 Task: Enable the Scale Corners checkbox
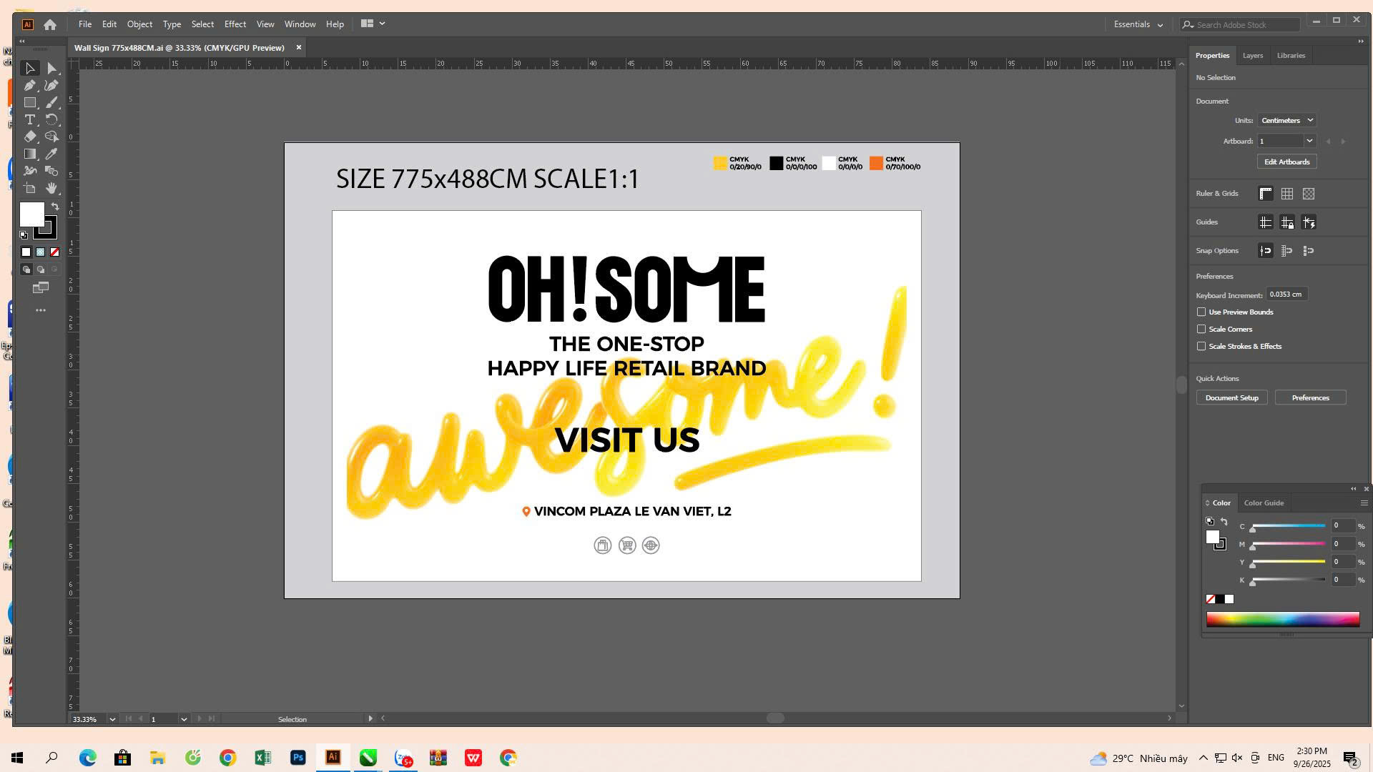tap(1201, 330)
